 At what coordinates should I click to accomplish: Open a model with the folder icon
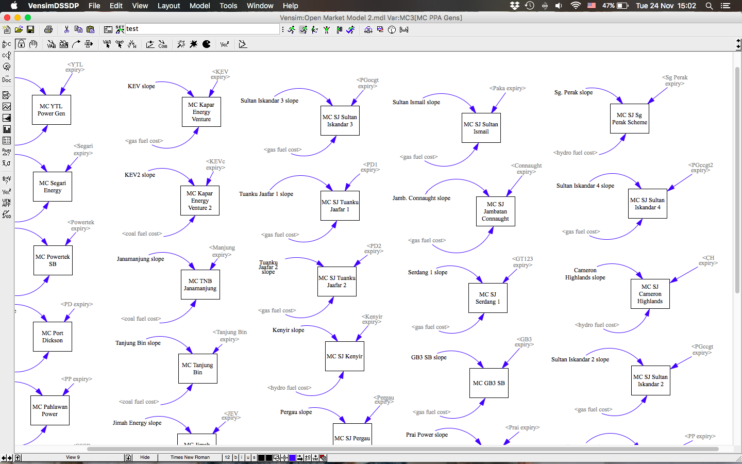(x=19, y=29)
